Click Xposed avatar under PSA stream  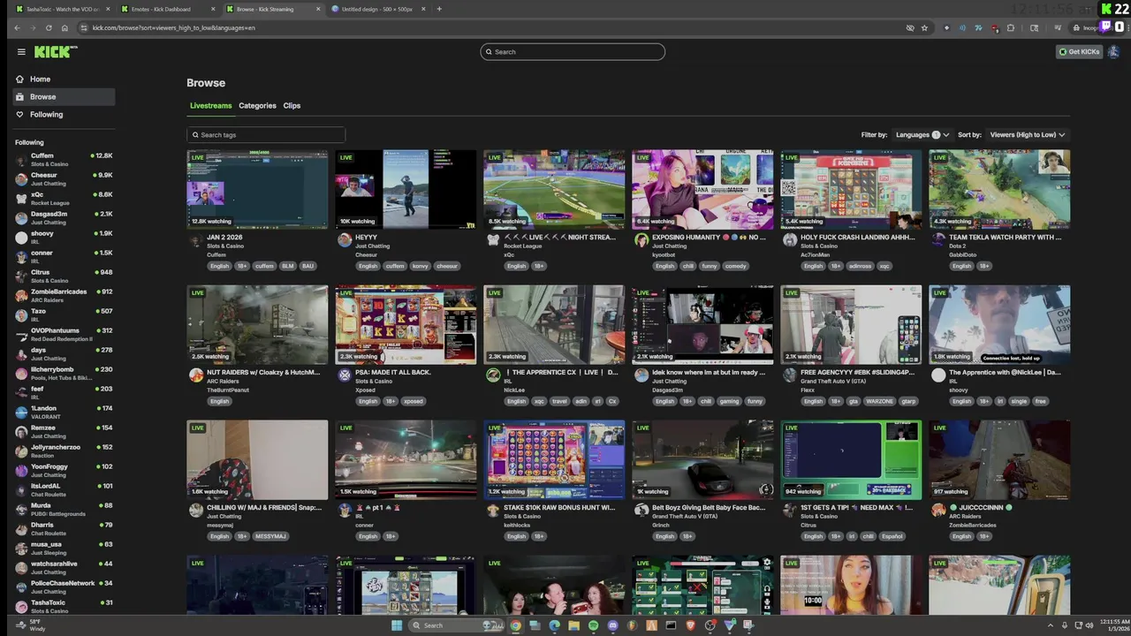[x=345, y=375]
